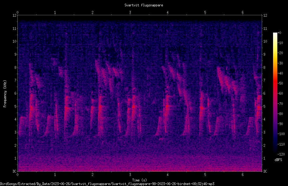Click the 'Svartvit flugsnappare' title text

tap(144, 5)
